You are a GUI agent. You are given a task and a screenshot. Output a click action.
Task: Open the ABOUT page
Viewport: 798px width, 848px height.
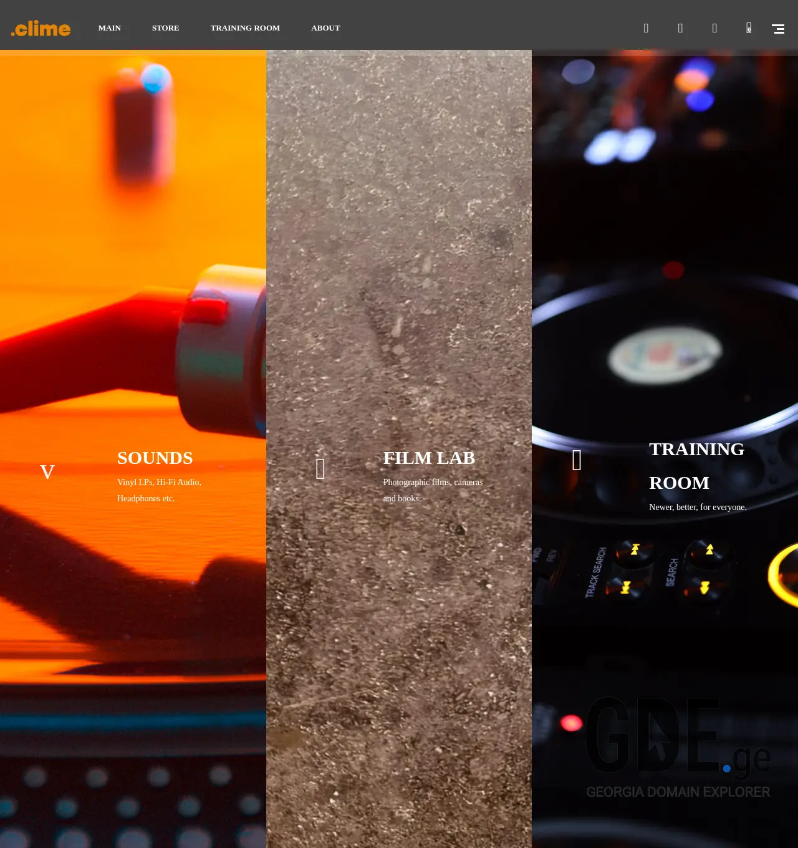325,28
